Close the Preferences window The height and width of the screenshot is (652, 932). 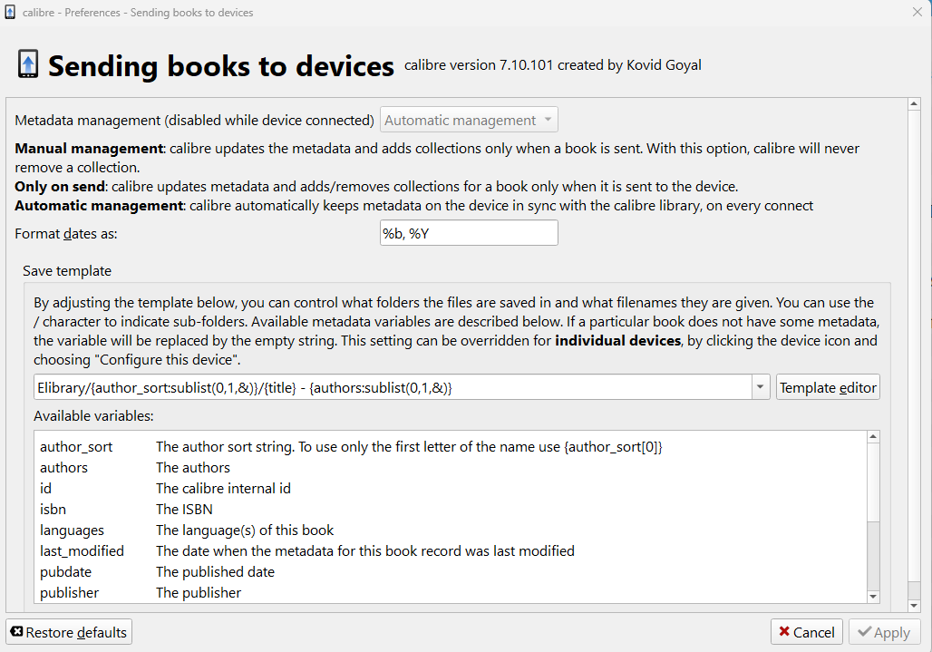(917, 13)
